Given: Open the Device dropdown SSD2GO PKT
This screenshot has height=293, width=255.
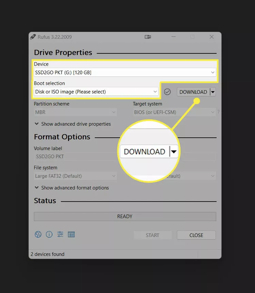Looking at the screenshot, I should pos(125,72).
